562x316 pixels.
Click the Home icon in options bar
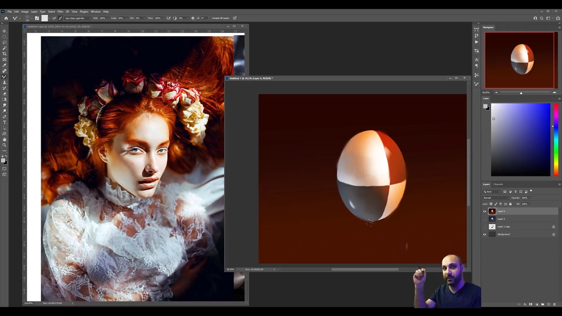click(6, 18)
